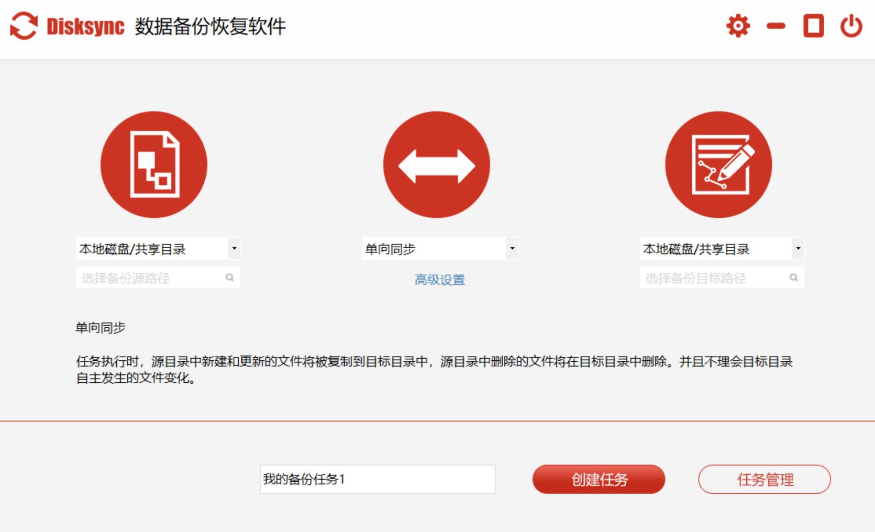Click the magnifier in the backup source field
The image size is (875, 532).
(230, 277)
